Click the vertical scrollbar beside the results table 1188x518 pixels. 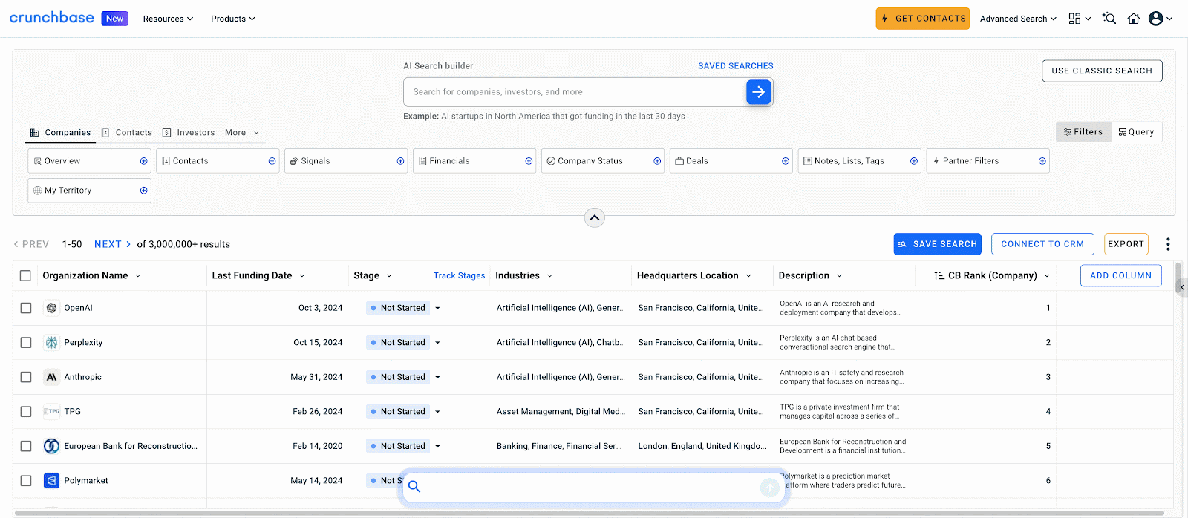(x=1178, y=278)
